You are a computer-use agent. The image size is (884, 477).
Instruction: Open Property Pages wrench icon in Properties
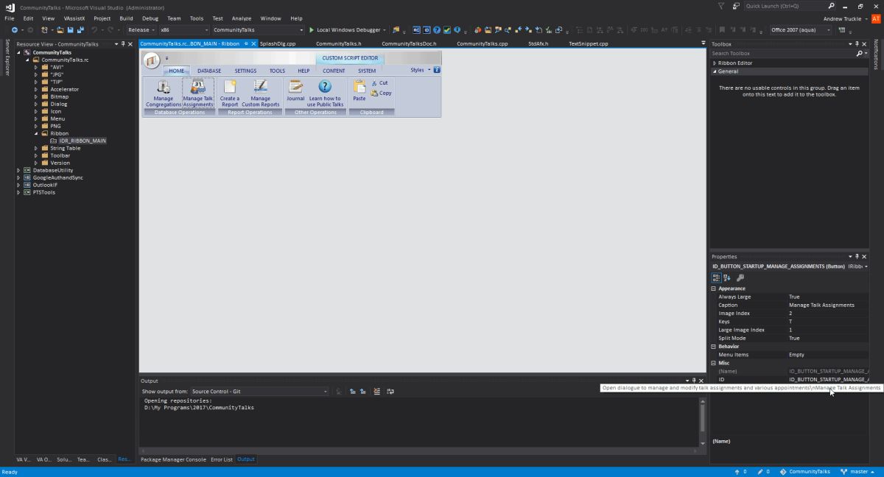[740, 278]
